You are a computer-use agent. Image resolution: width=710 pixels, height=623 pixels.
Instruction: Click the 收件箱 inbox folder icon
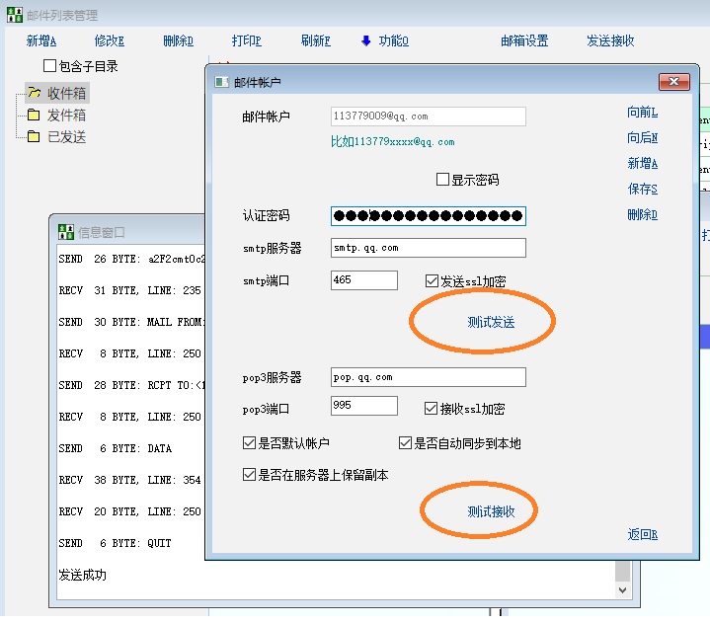[x=34, y=94]
